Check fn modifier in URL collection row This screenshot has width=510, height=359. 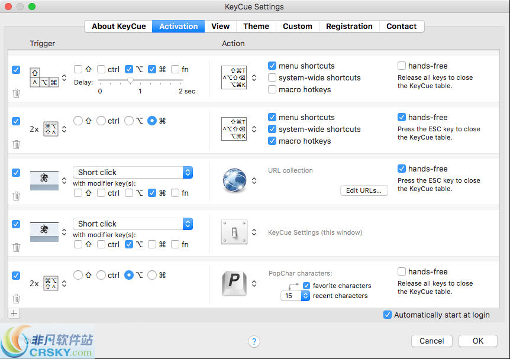pos(175,193)
